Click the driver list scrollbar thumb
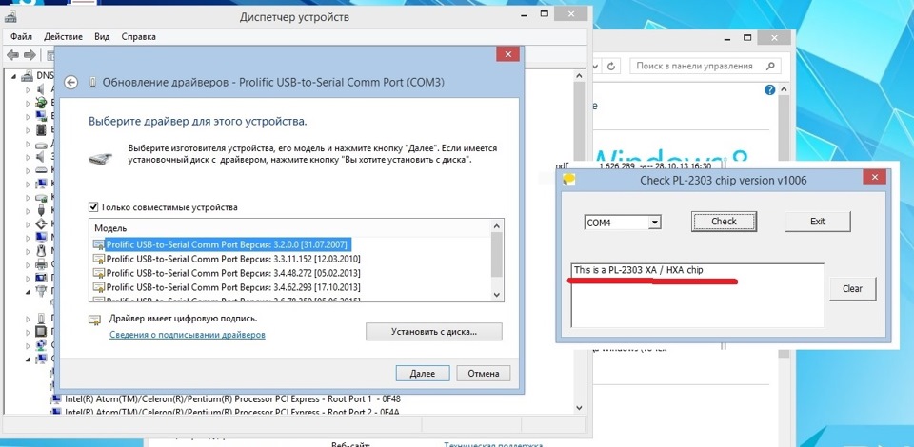The height and width of the screenshot is (447, 914). (x=497, y=254)
